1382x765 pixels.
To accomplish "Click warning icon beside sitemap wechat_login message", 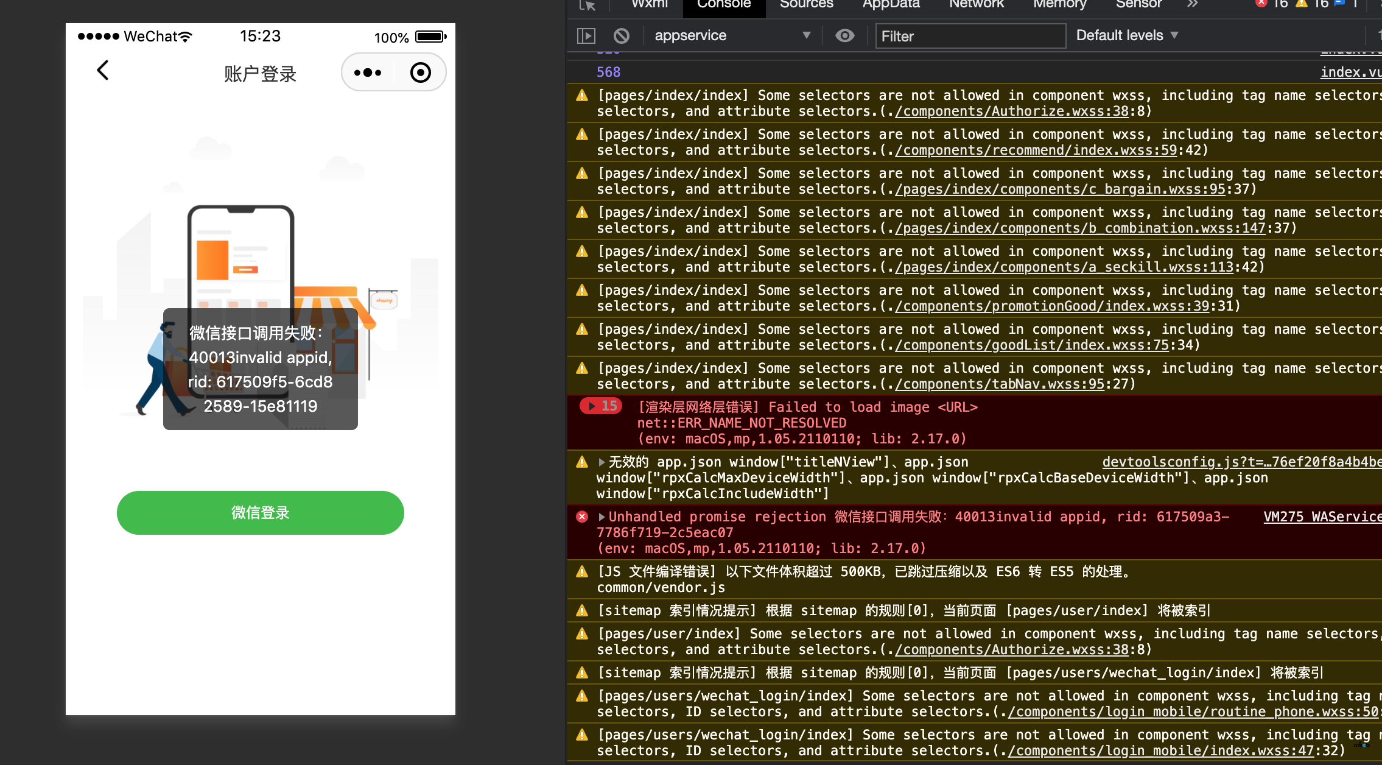I will pos(582,673).
